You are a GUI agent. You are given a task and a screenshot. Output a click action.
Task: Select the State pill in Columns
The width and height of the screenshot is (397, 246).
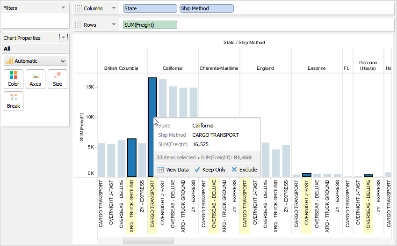coord(150,8)
